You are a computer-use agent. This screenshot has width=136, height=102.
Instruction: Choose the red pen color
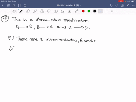pos(83,11)
